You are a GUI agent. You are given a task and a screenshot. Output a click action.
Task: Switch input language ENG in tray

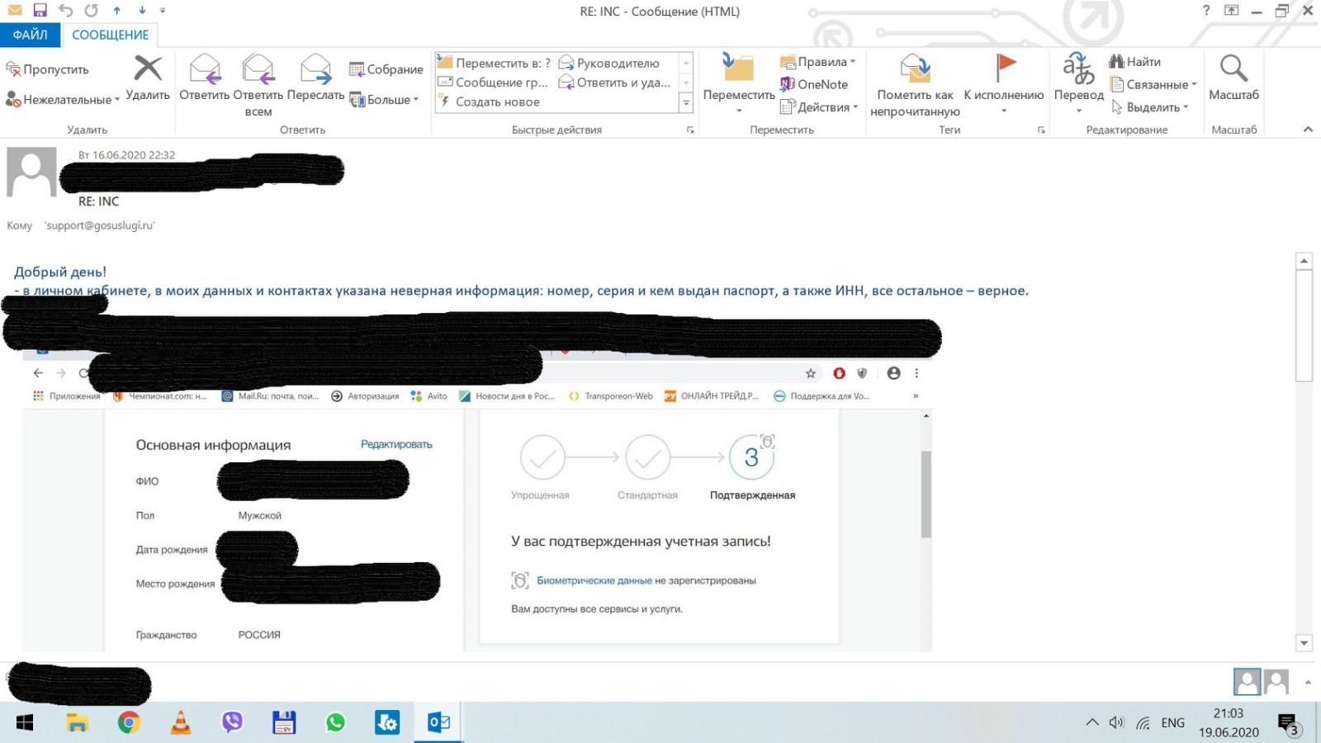(1172, 723)
